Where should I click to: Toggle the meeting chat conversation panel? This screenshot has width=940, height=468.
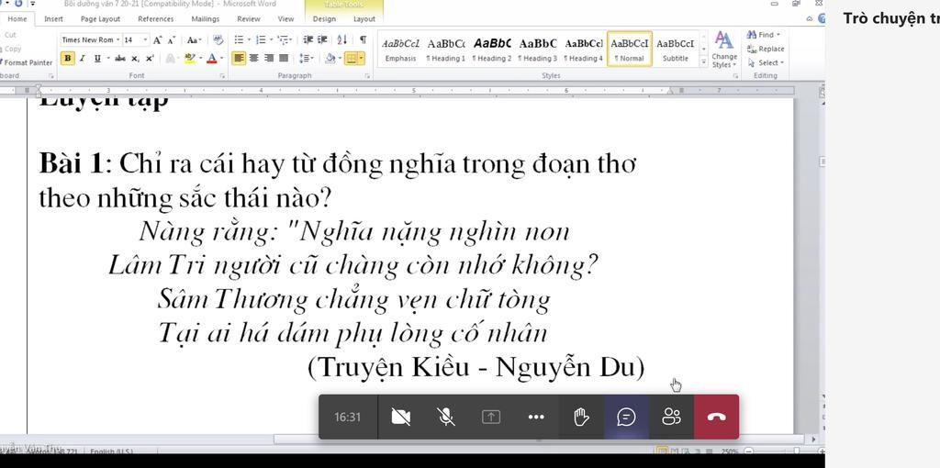click(x=626, y=417)
